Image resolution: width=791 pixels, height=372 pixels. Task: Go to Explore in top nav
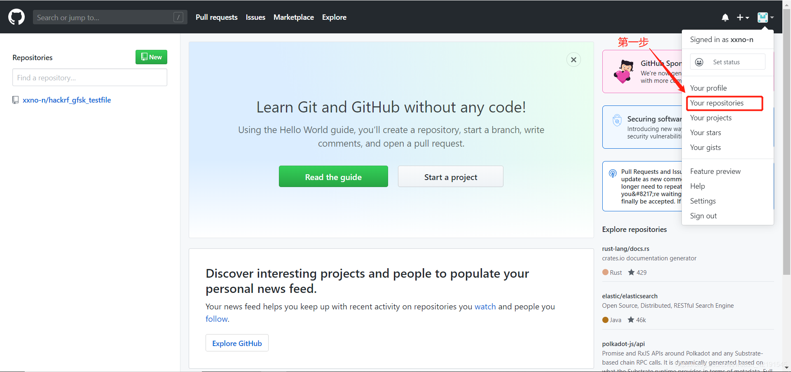[334, 17]
